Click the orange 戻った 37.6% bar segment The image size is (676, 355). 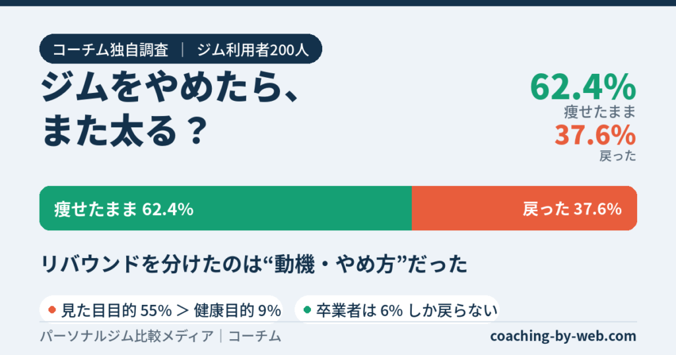coord(524,208)
